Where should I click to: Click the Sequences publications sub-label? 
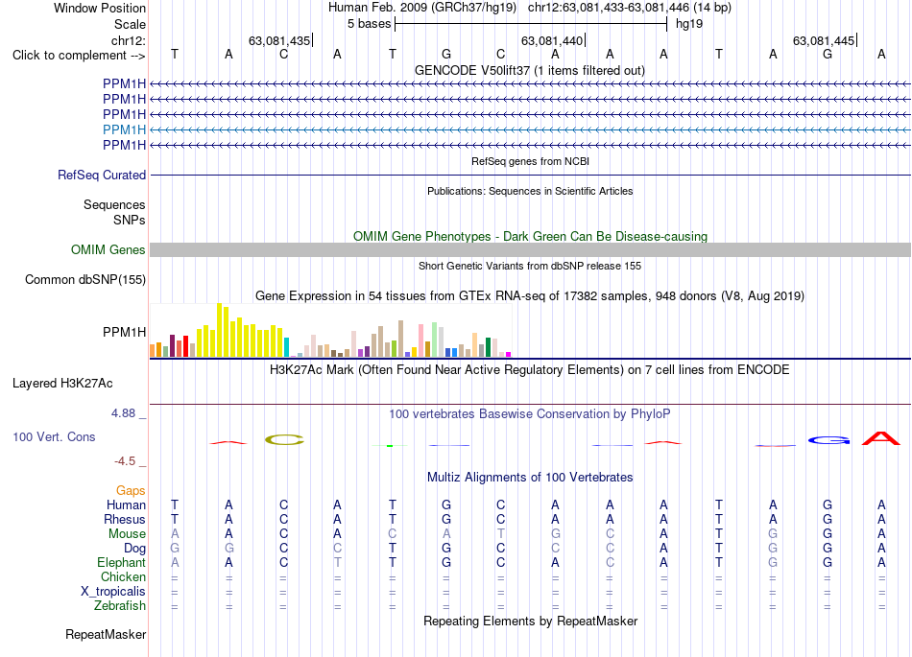114,205
